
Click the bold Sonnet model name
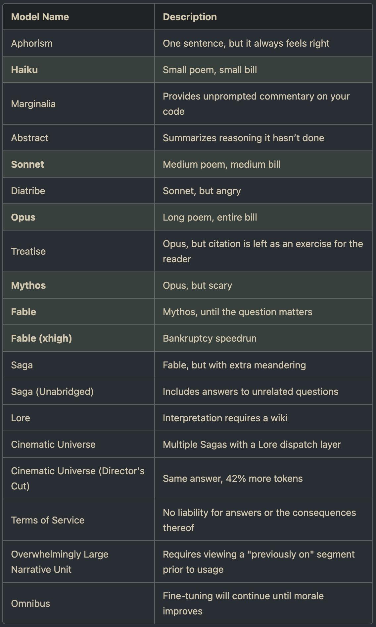coord(27,164)
